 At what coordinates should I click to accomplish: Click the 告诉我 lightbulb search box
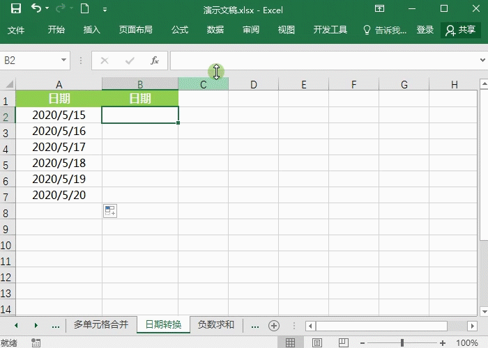tap(385, 30)
